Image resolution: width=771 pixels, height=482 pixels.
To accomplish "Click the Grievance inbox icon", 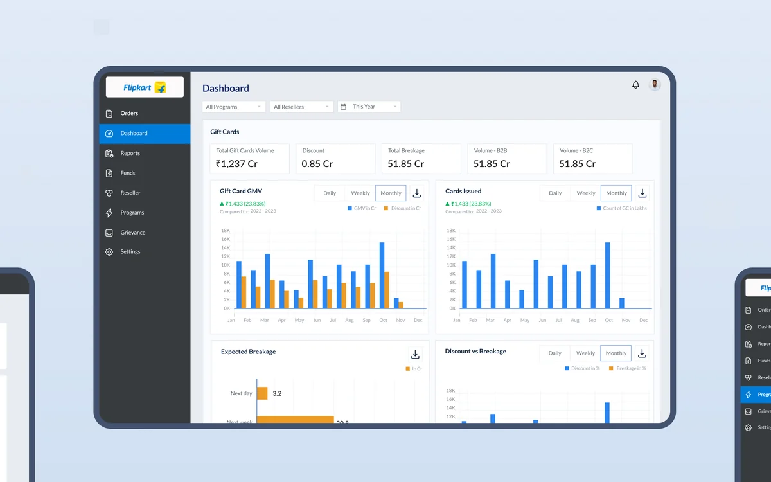I will coord(109,233).
